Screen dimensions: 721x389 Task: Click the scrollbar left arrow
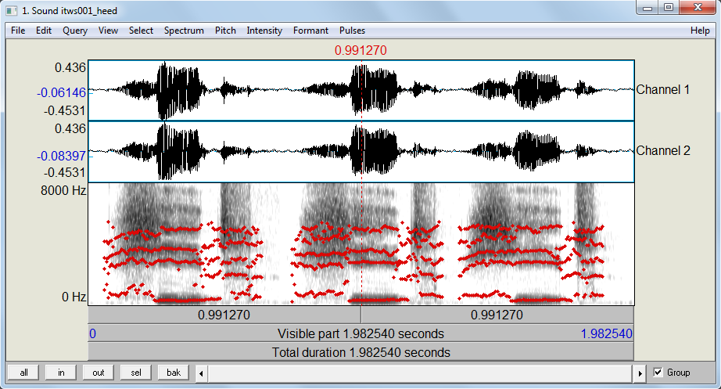click(x=202, y=373)
